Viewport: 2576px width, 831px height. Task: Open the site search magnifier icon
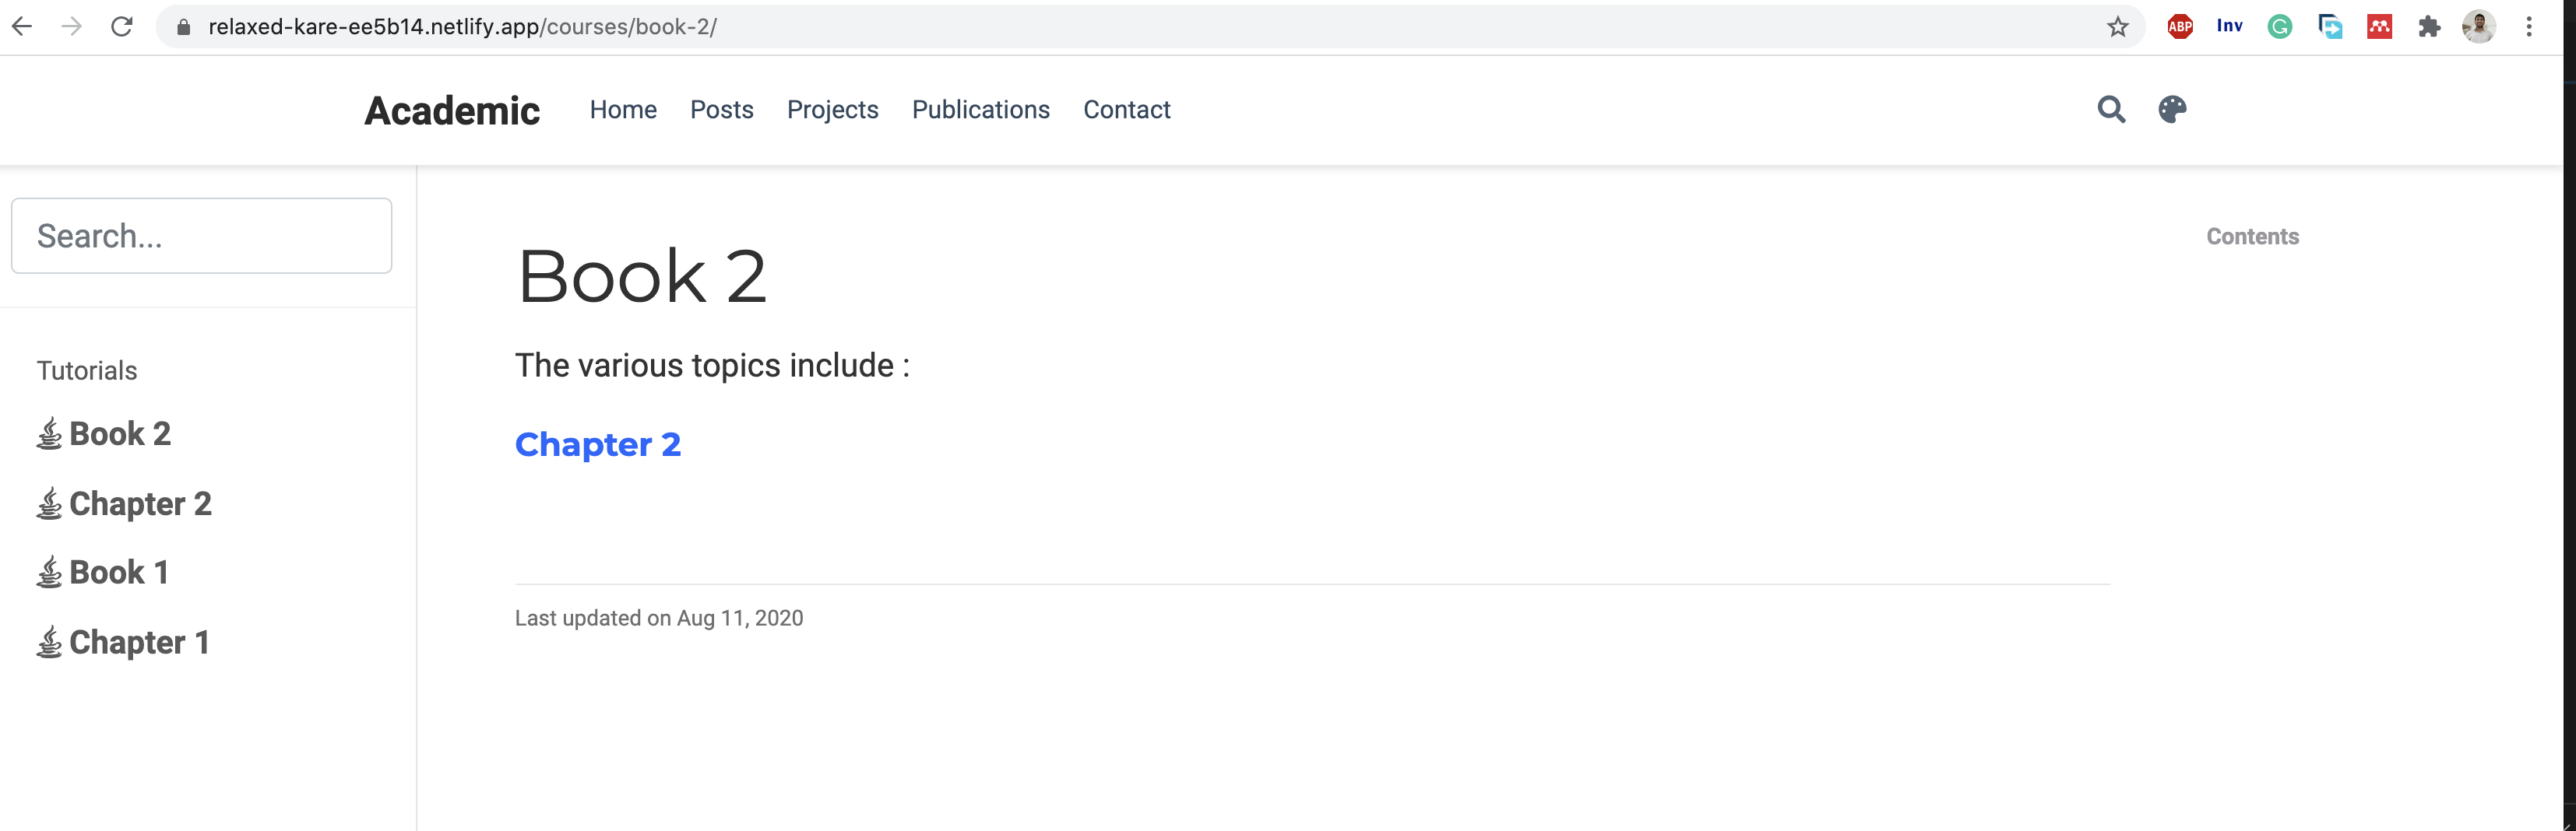[2111, 110]
